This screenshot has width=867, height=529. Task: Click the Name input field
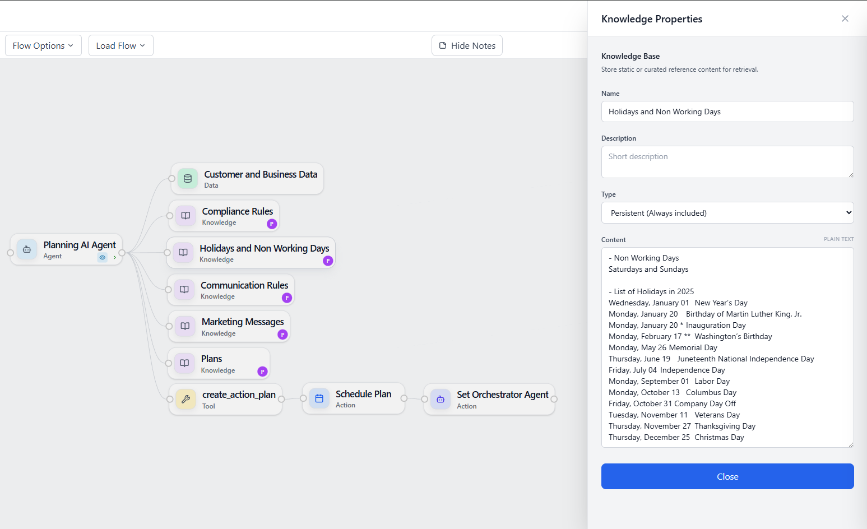pyautogui.click(x=727, y=112)
